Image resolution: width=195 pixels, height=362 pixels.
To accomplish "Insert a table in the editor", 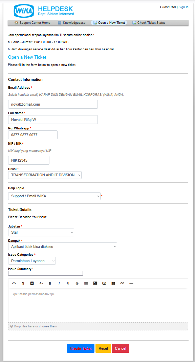I will (113, 283).
